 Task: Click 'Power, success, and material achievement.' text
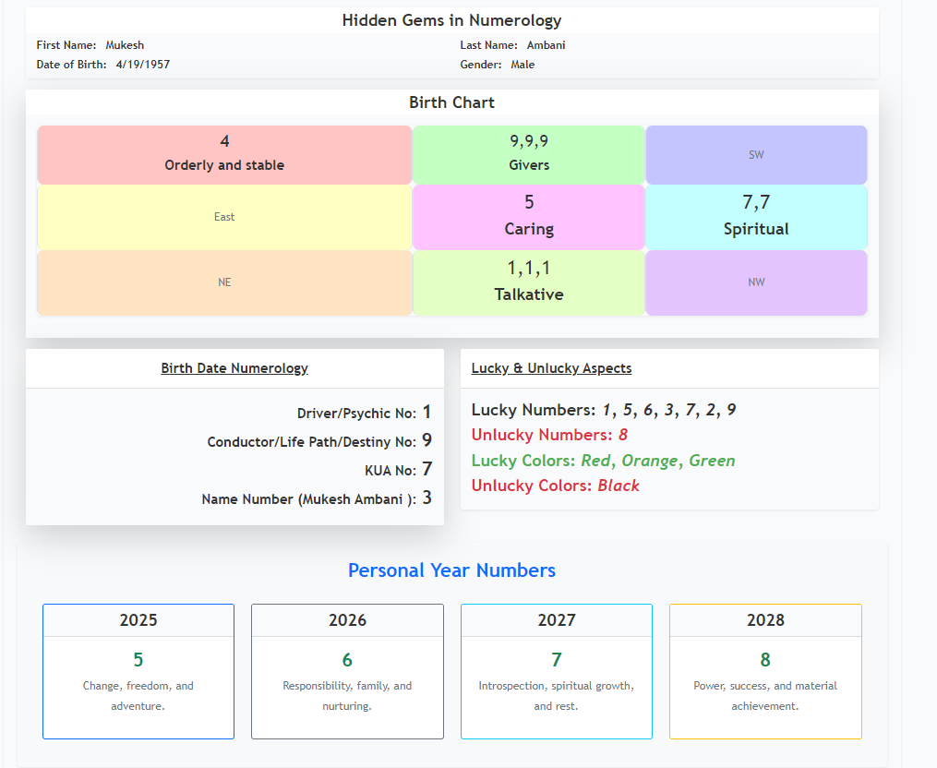765,696
